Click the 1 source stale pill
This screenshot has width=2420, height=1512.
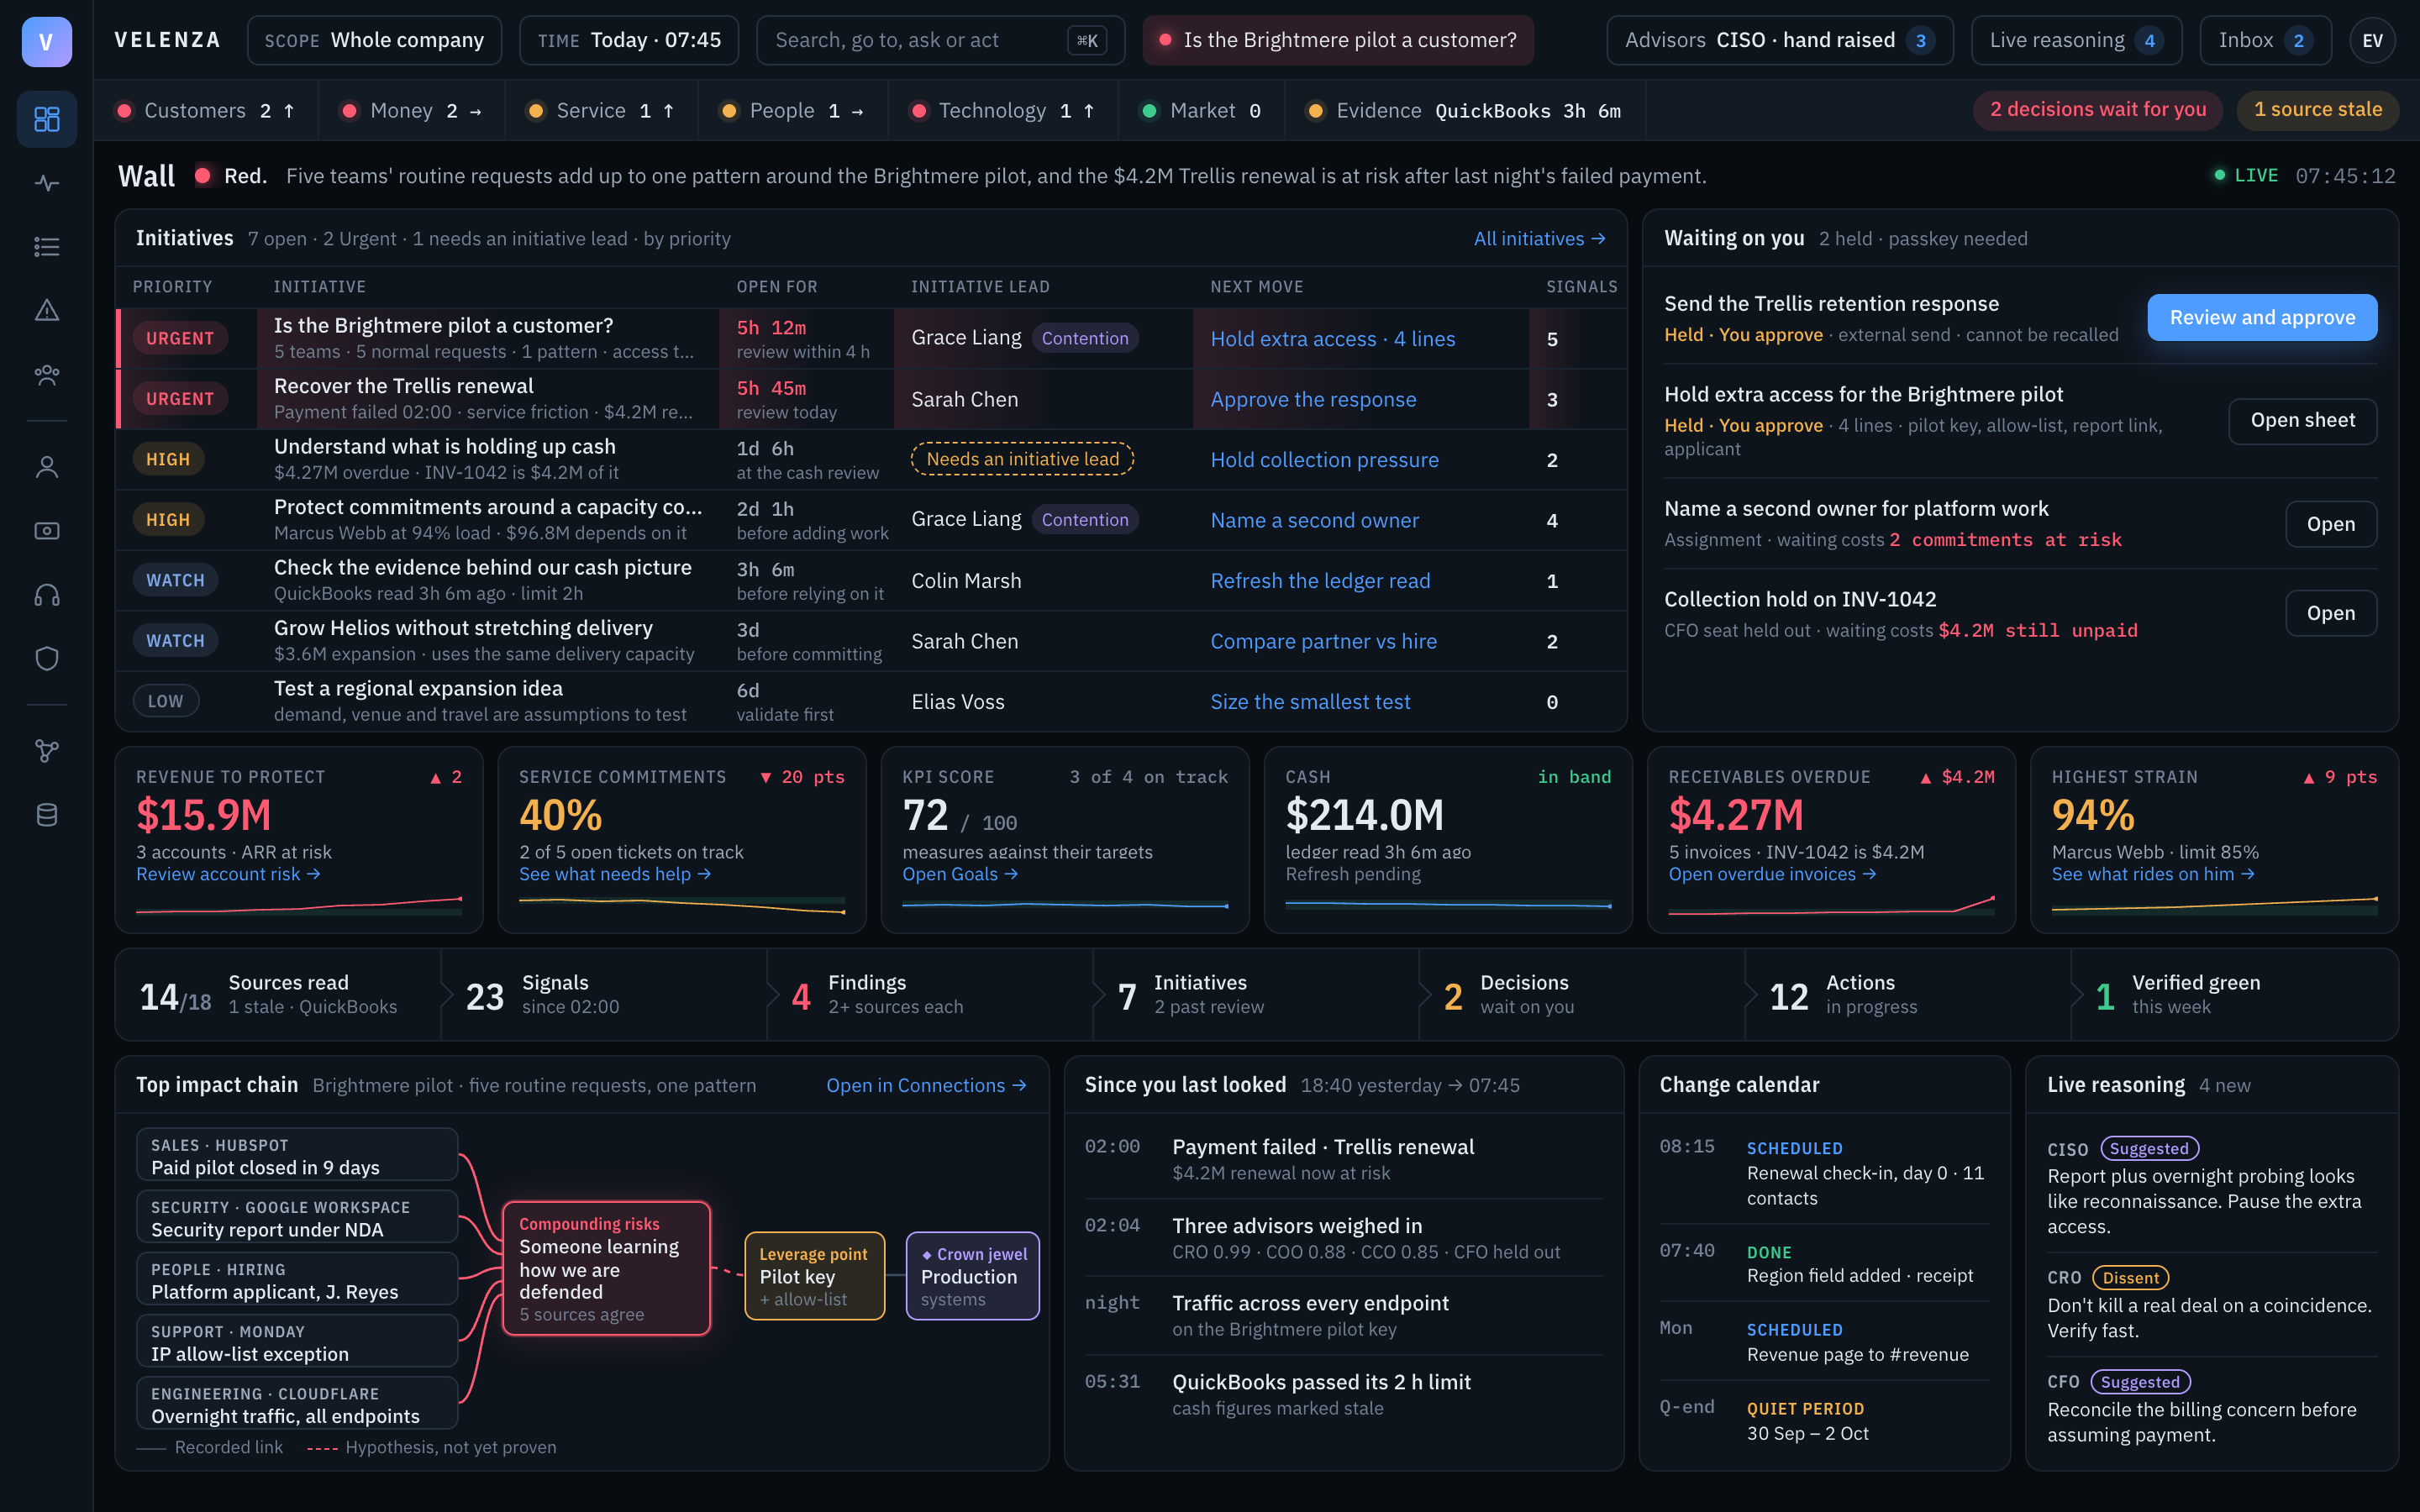(2317, 110)
